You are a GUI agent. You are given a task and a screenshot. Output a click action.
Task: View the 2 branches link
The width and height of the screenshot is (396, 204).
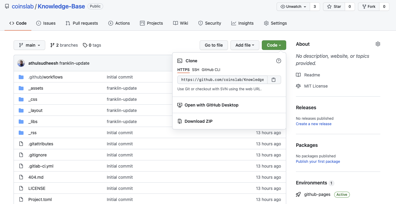[x=64, y=45]
